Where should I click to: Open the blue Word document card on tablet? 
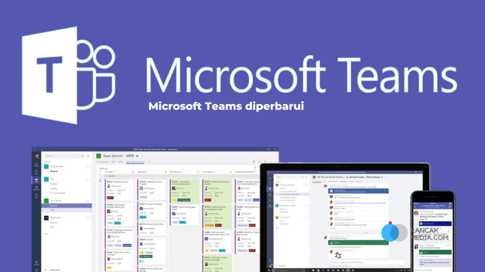point(358,191)
